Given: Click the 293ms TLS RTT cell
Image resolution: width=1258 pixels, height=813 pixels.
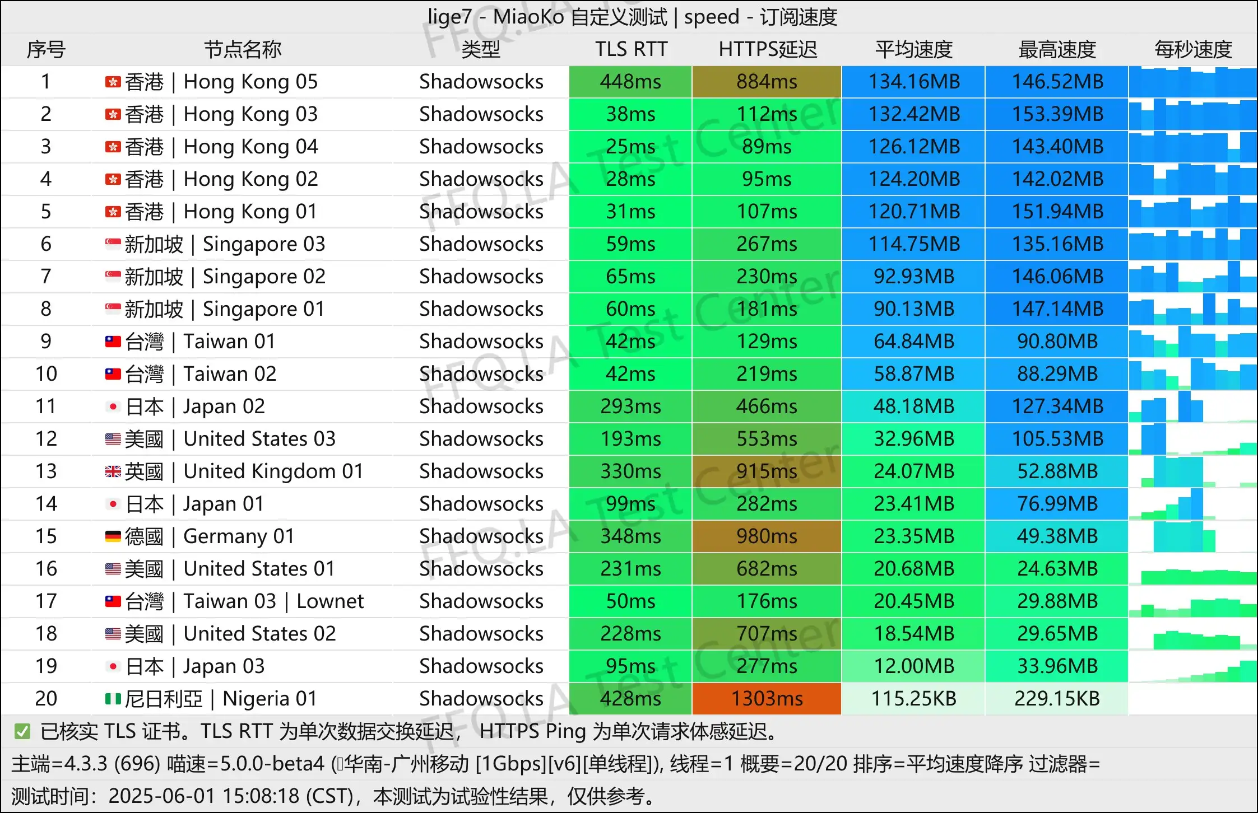Looking at the screenshot, I should [x=630, y=406].
